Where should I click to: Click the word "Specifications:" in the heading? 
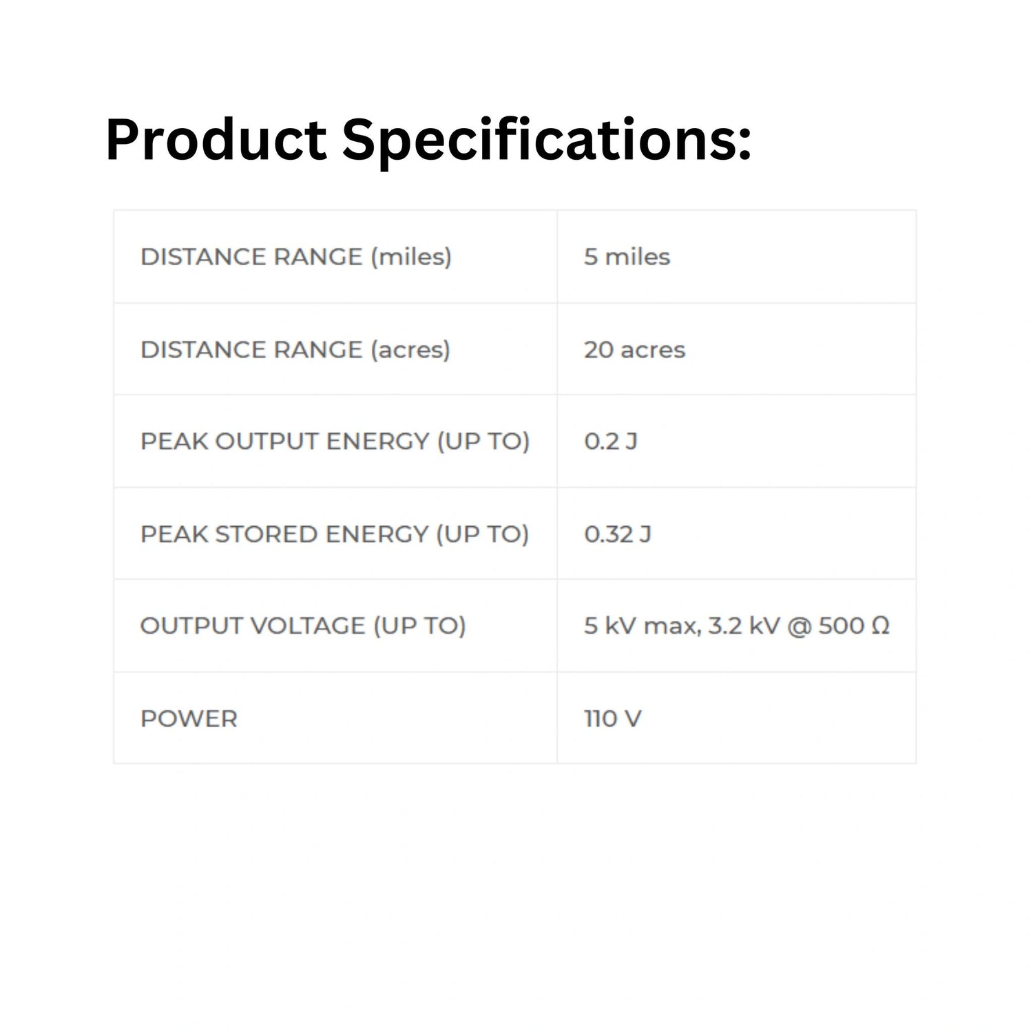547,140
